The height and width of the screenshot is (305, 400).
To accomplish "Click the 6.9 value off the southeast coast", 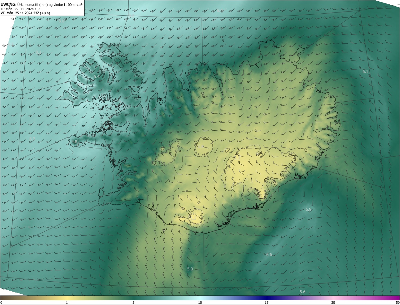I will click(308, 210).
